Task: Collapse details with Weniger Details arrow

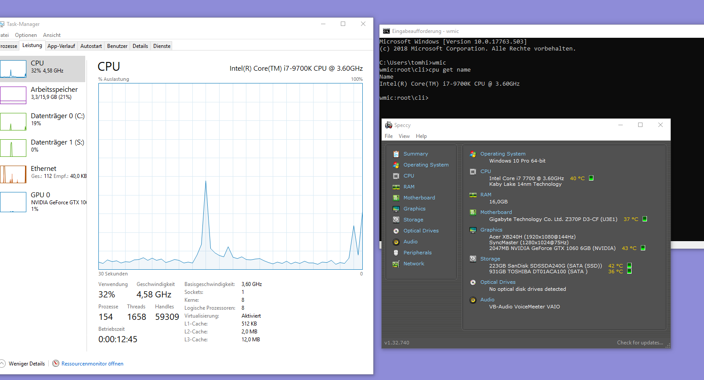Action: tap(2, 363)
